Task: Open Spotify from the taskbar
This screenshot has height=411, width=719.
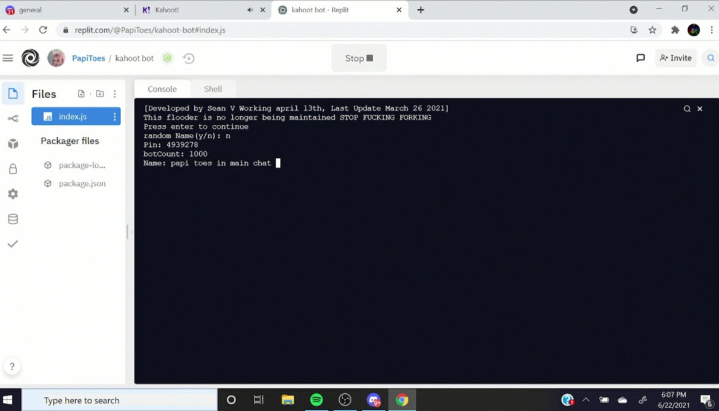Action: pyautogui.click(x=316, y=400)
